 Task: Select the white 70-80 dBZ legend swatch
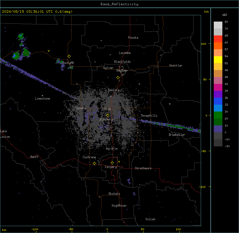[218, 25]
